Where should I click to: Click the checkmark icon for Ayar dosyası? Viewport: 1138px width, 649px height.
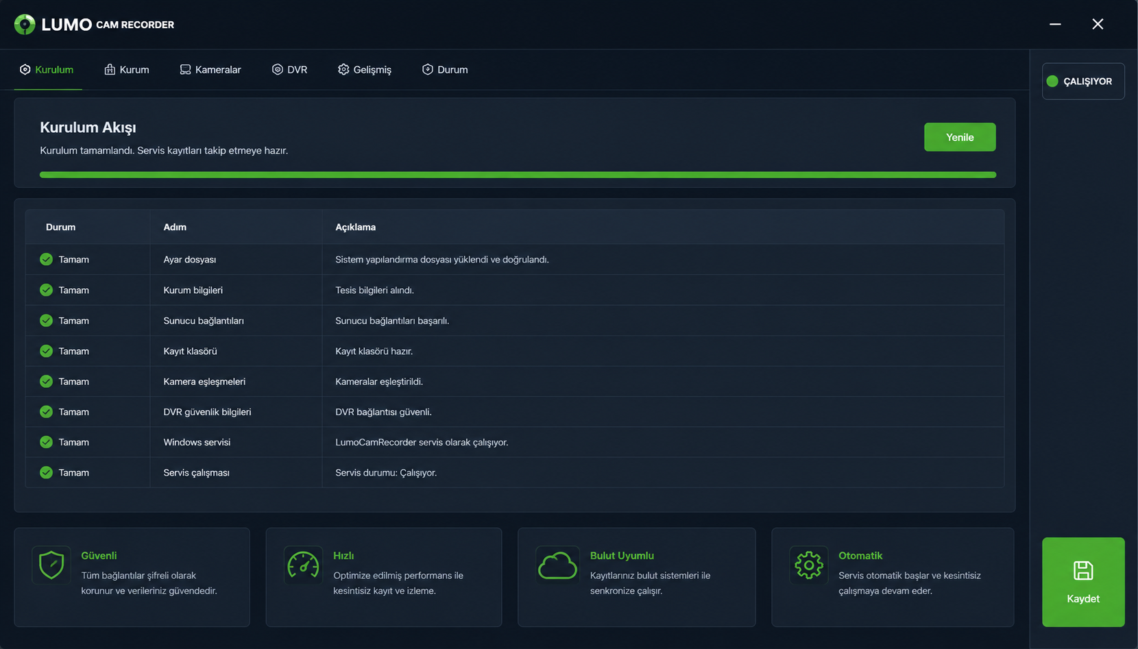click(x=46, y=259)
